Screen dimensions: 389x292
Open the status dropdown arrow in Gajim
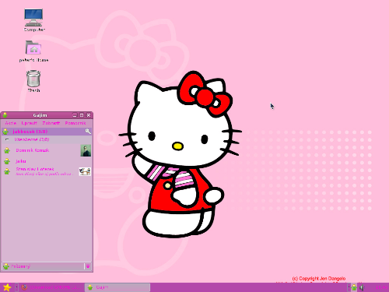(x=88, y=266)
